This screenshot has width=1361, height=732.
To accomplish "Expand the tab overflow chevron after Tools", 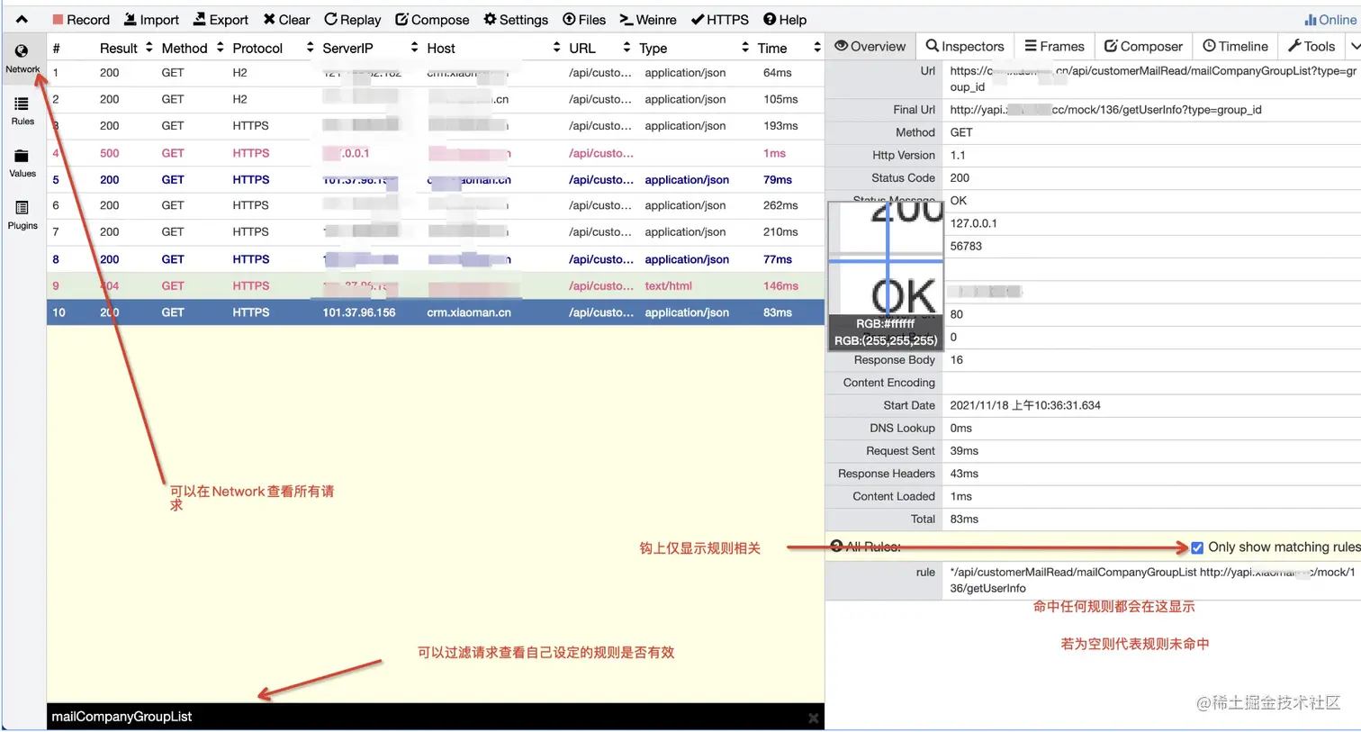I will click(x=1355, y=46).
